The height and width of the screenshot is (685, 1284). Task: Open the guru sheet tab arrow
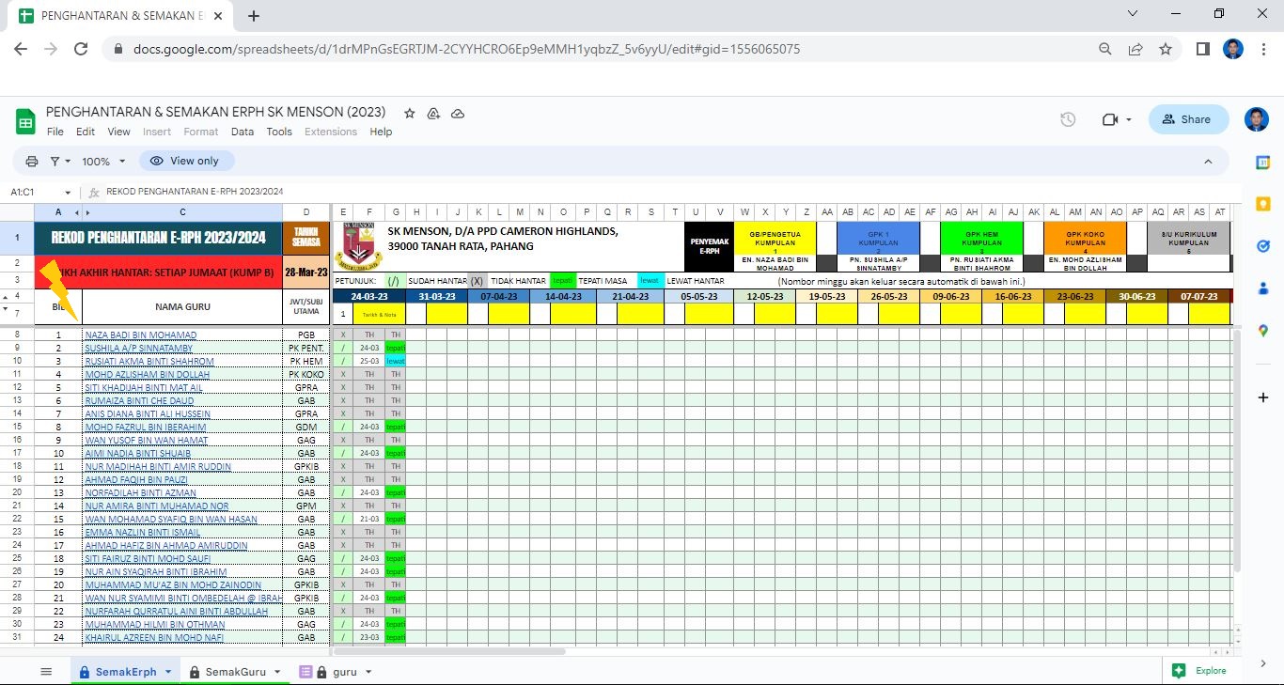[x=368, y=672]
